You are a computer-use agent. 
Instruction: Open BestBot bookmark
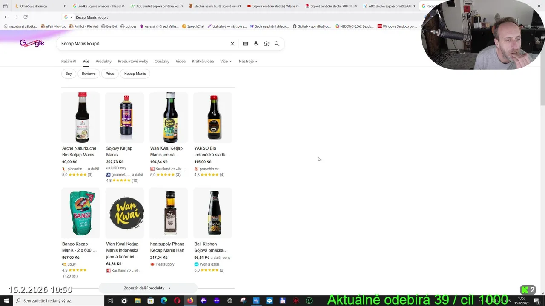pyautogui.click(x=109, y=26)
